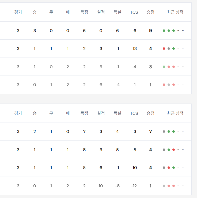Select the bold 7 points value
The width and height of the screenshot is (197, 198).
pos(150,132)
